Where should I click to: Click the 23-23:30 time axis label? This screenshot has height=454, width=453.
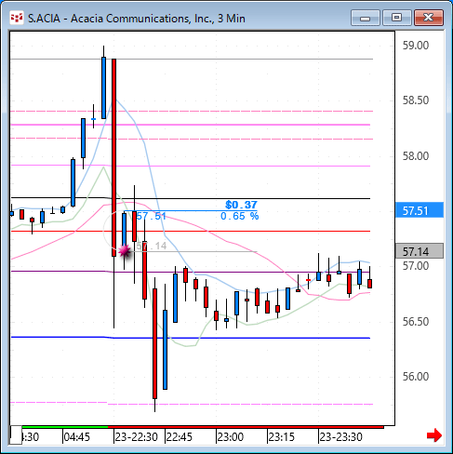click(340, 437)
